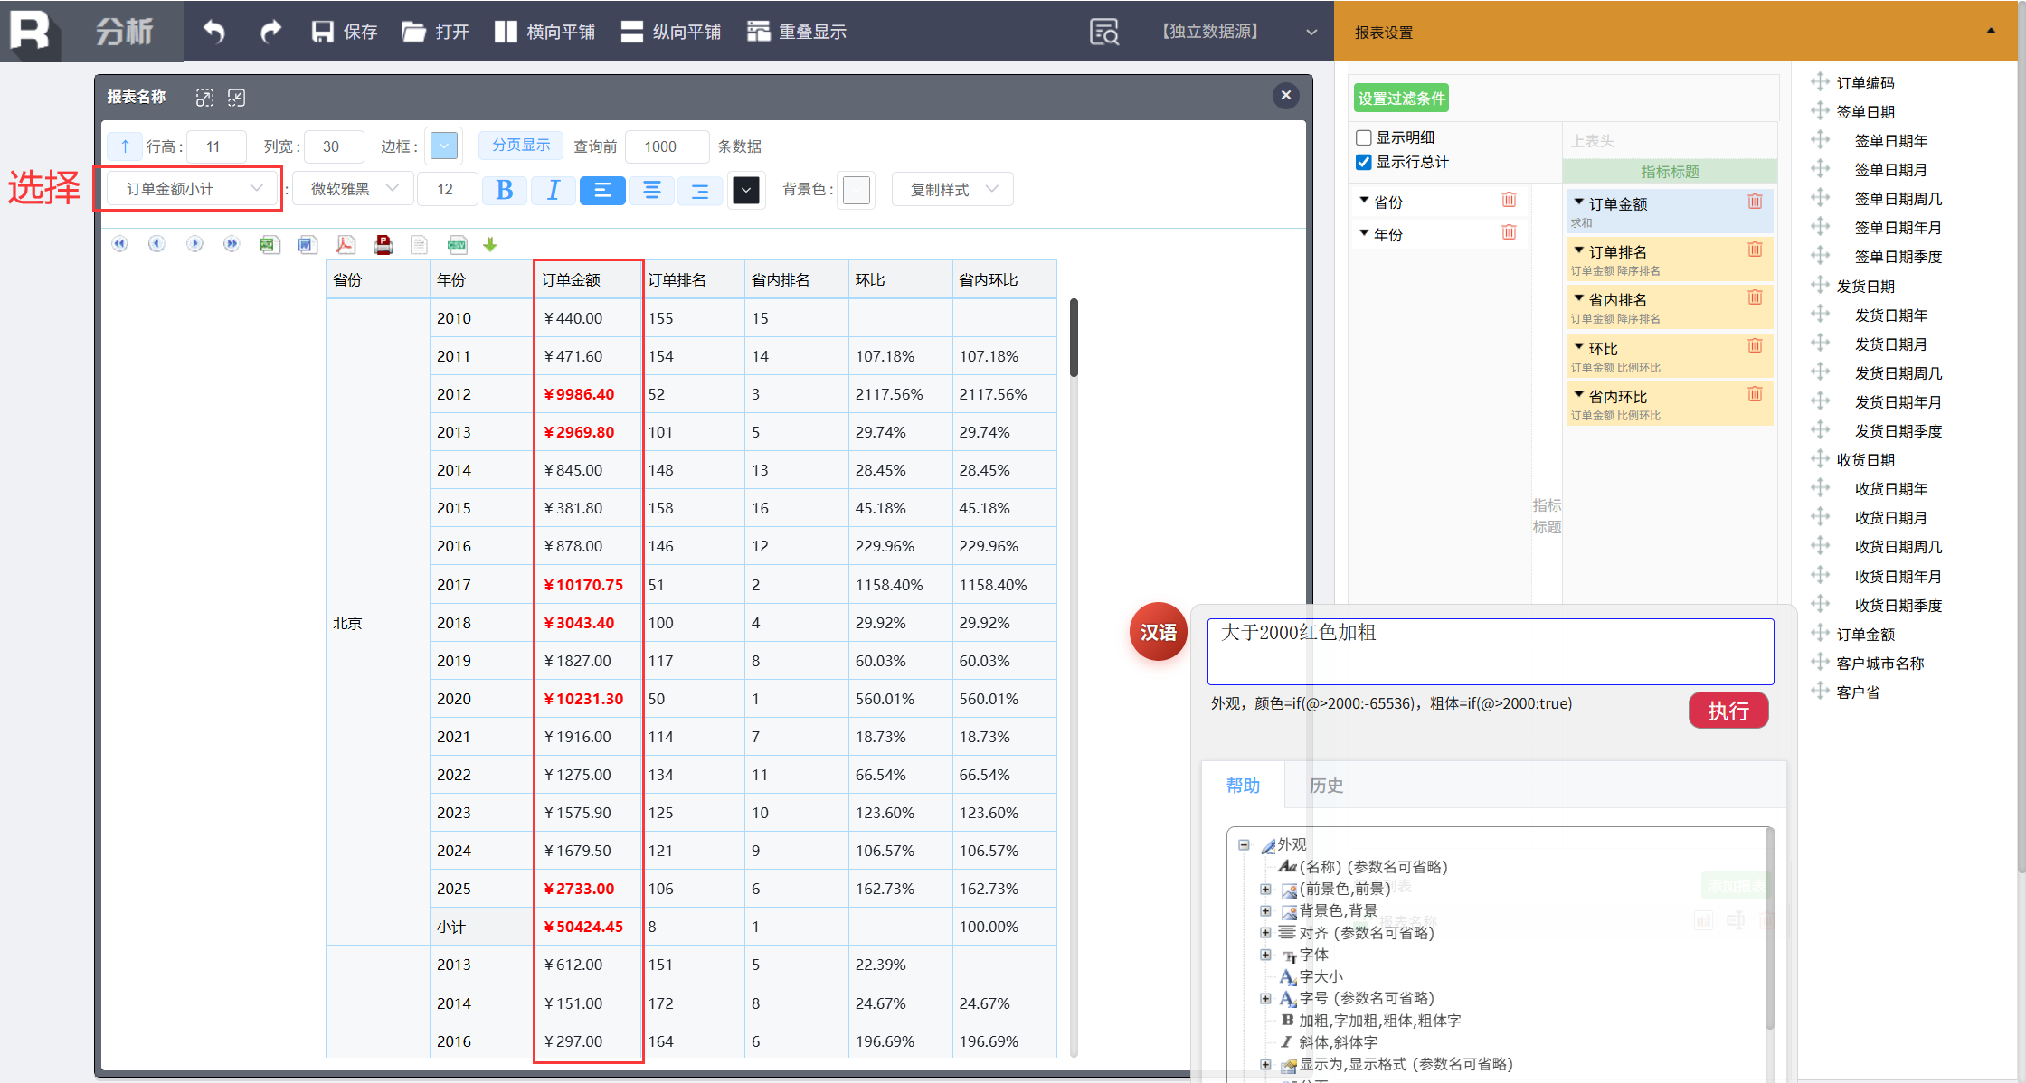
Task: Click the 设置过滤条件 button
Action: tap(1401, 99)
